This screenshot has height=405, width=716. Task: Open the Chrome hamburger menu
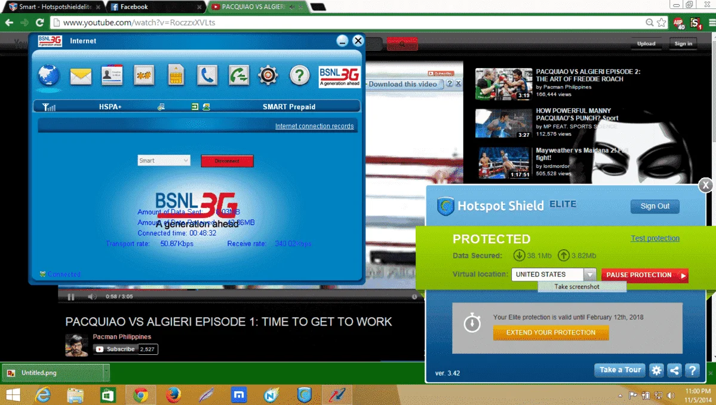point(711,23)
